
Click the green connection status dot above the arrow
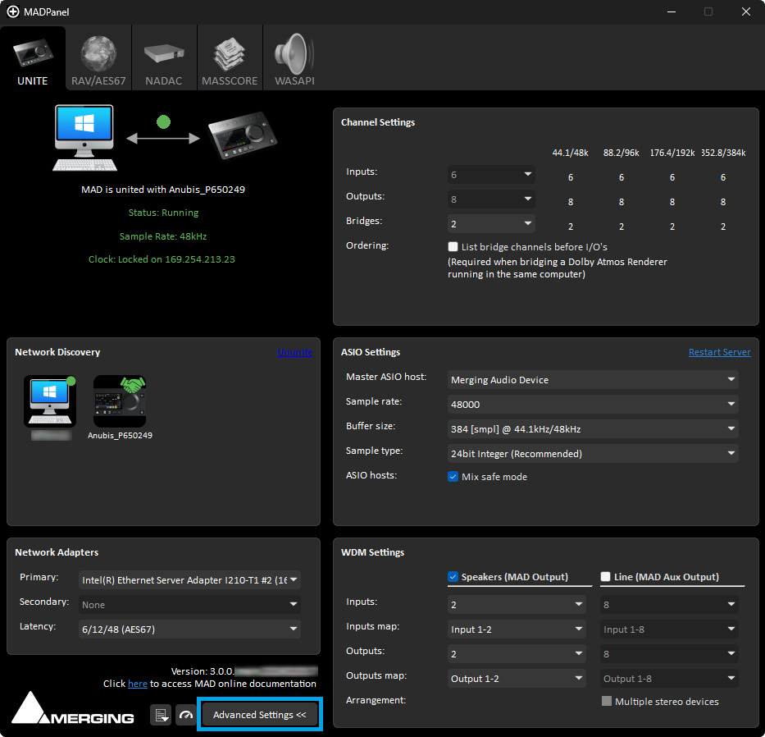[x=163, y=121]
